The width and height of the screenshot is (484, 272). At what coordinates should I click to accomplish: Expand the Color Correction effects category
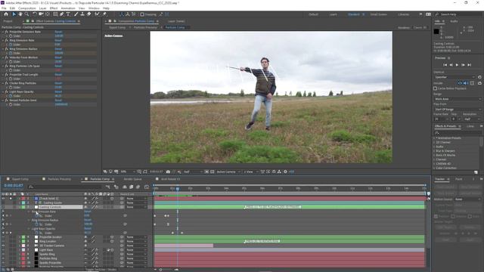(x=434, y=168)
